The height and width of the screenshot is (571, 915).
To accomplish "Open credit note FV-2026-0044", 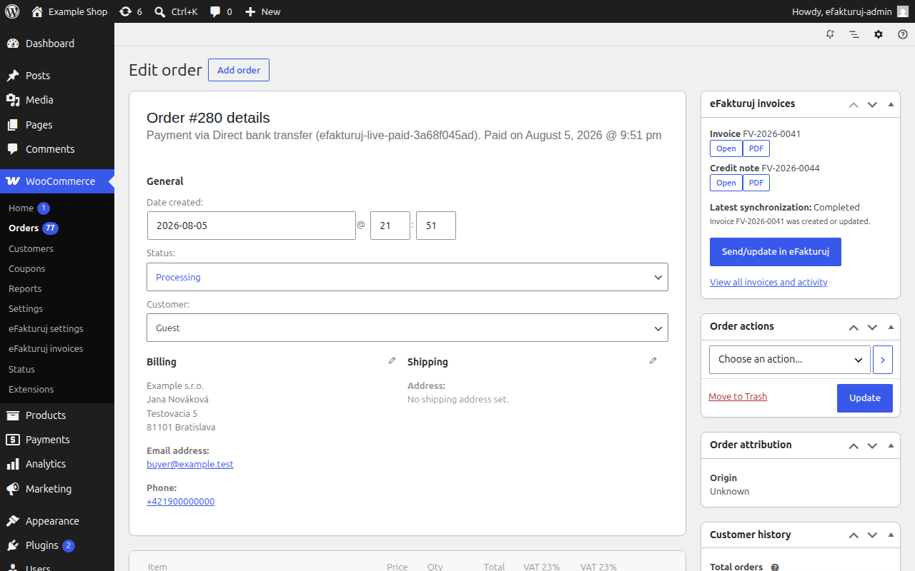I will [726, 183].
